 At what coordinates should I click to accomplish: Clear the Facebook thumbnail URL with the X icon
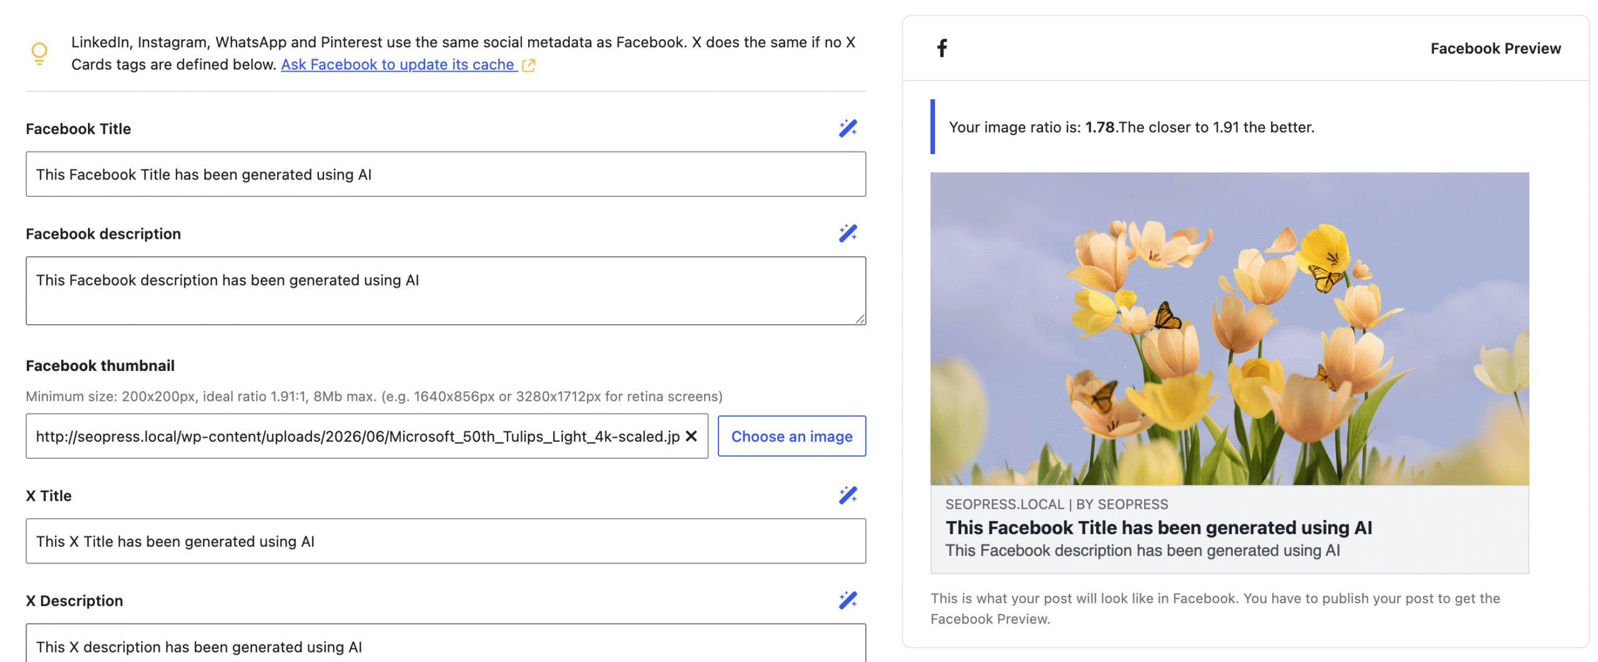[691, 436]
